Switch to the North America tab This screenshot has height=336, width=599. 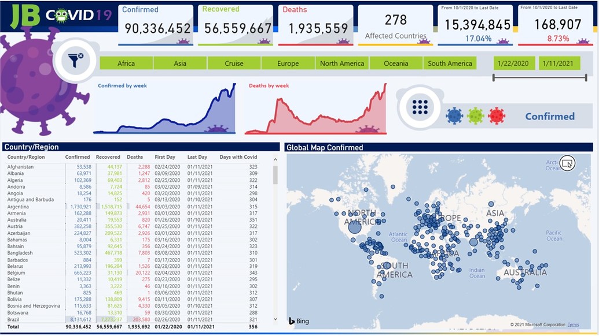pos(343,64)
